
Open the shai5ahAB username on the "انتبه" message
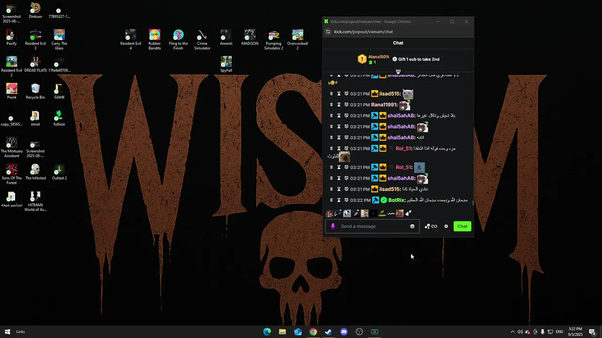[401, 138]
